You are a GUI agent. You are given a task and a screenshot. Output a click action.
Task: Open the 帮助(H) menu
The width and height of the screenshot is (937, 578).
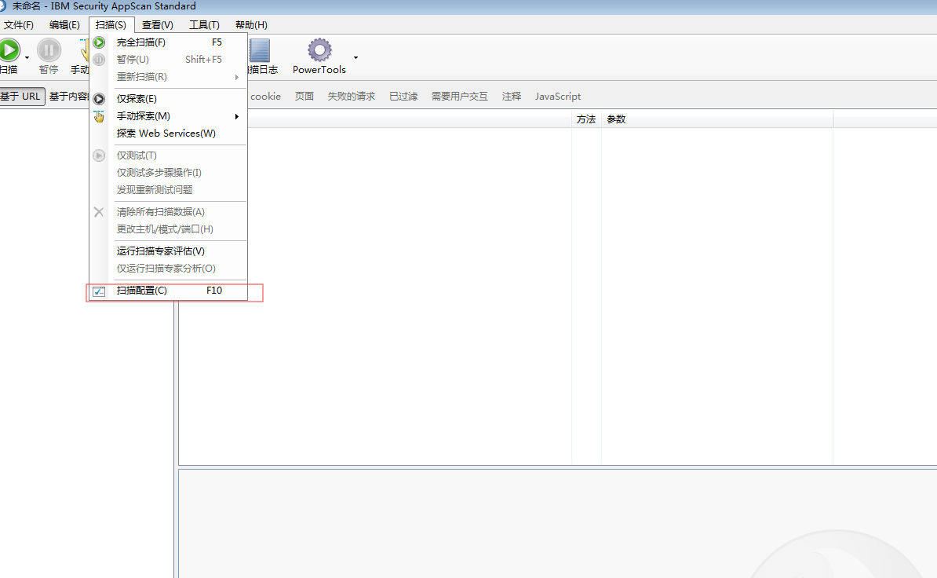tap(252, 24)
